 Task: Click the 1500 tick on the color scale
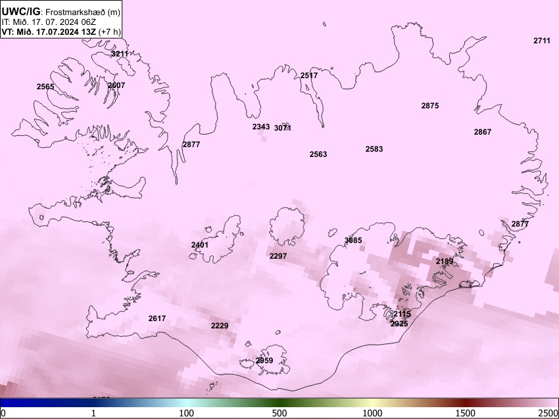(466, 413)
